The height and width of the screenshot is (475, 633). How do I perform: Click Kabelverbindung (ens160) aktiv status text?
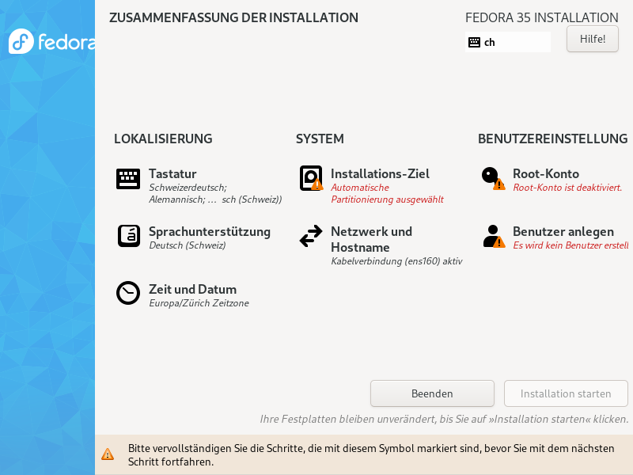point(396,261)
